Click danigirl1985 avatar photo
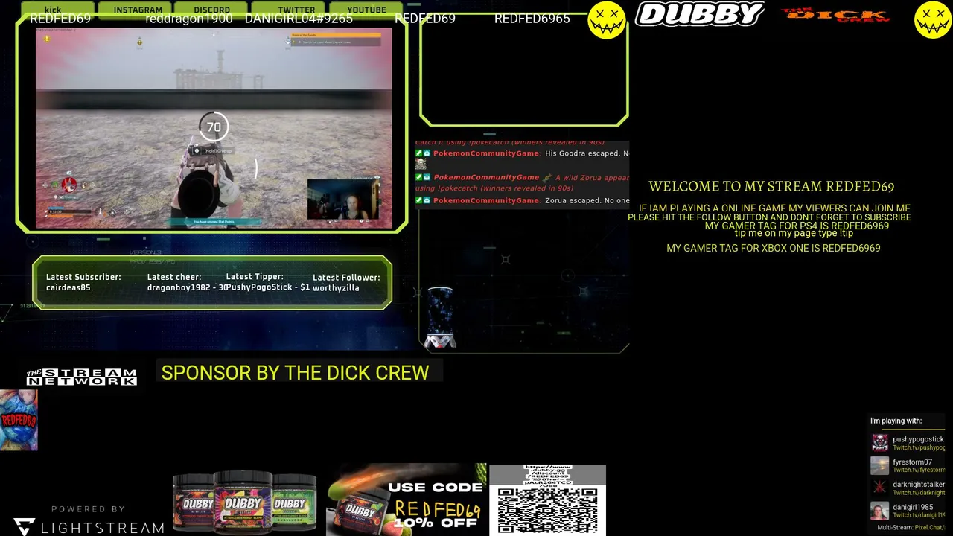The height and width of the screenshot is (536, 953). click(880, 511)
